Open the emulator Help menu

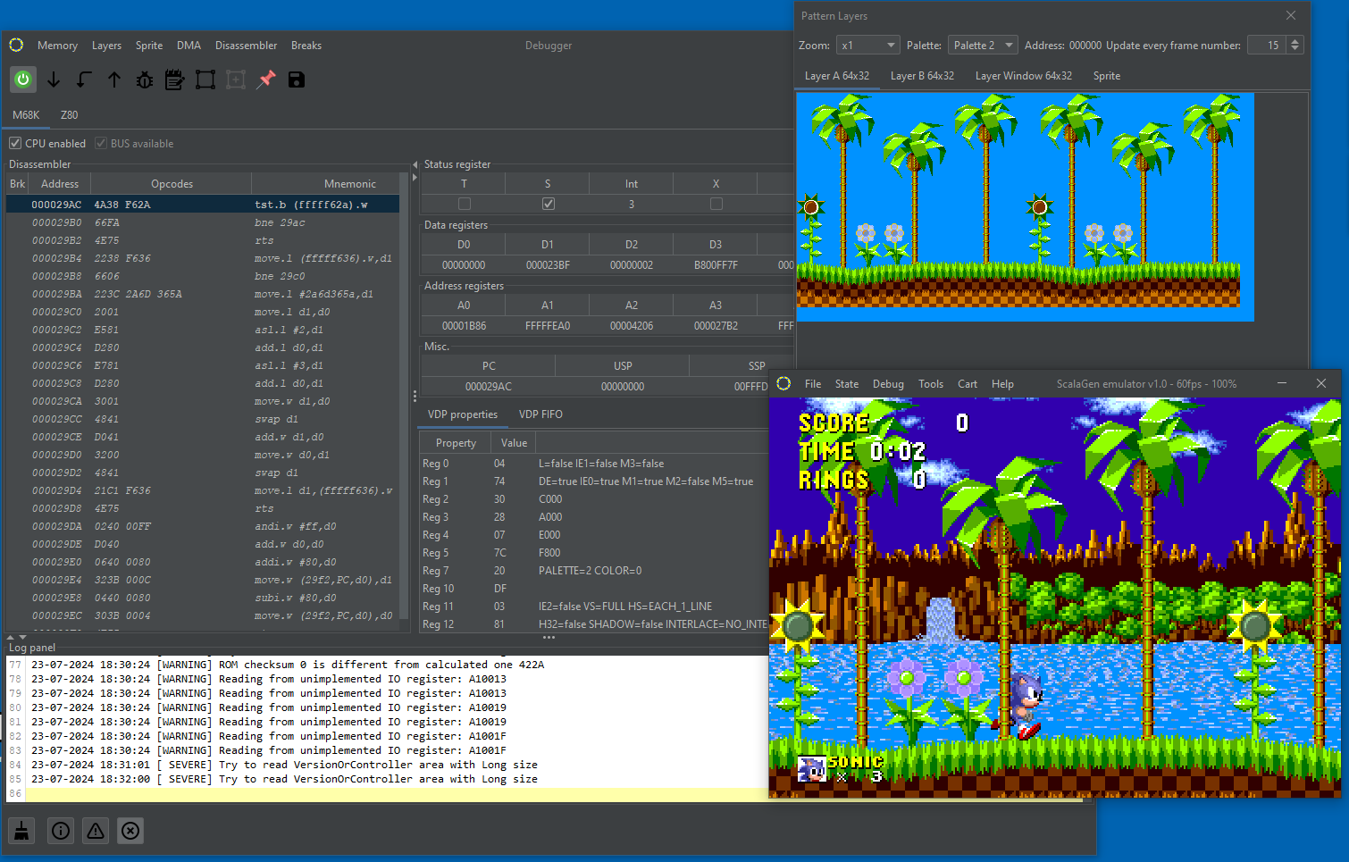1002,383
